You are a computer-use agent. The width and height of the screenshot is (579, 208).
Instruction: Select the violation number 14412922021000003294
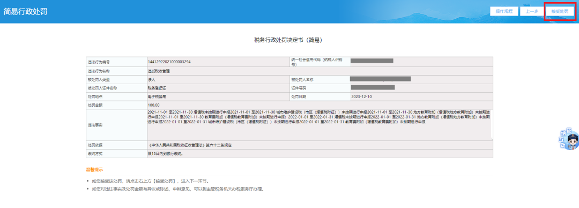coord(169,62)
